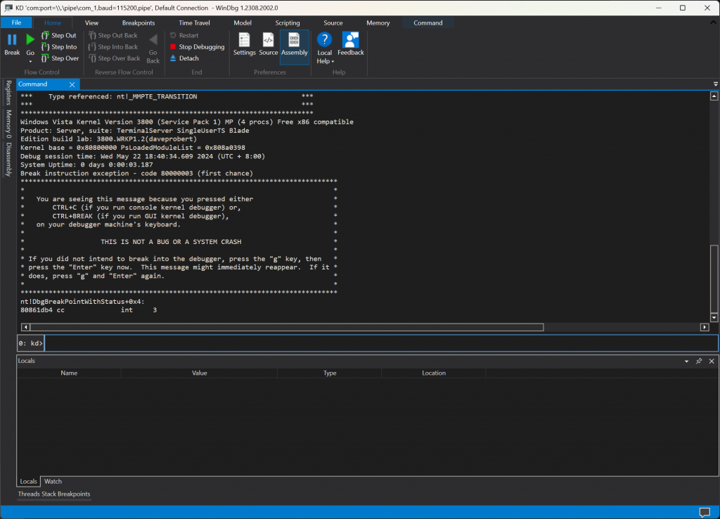The image size is (720, 519).
Task: Expand the Disassembly side panel
Action: (8, 160)
